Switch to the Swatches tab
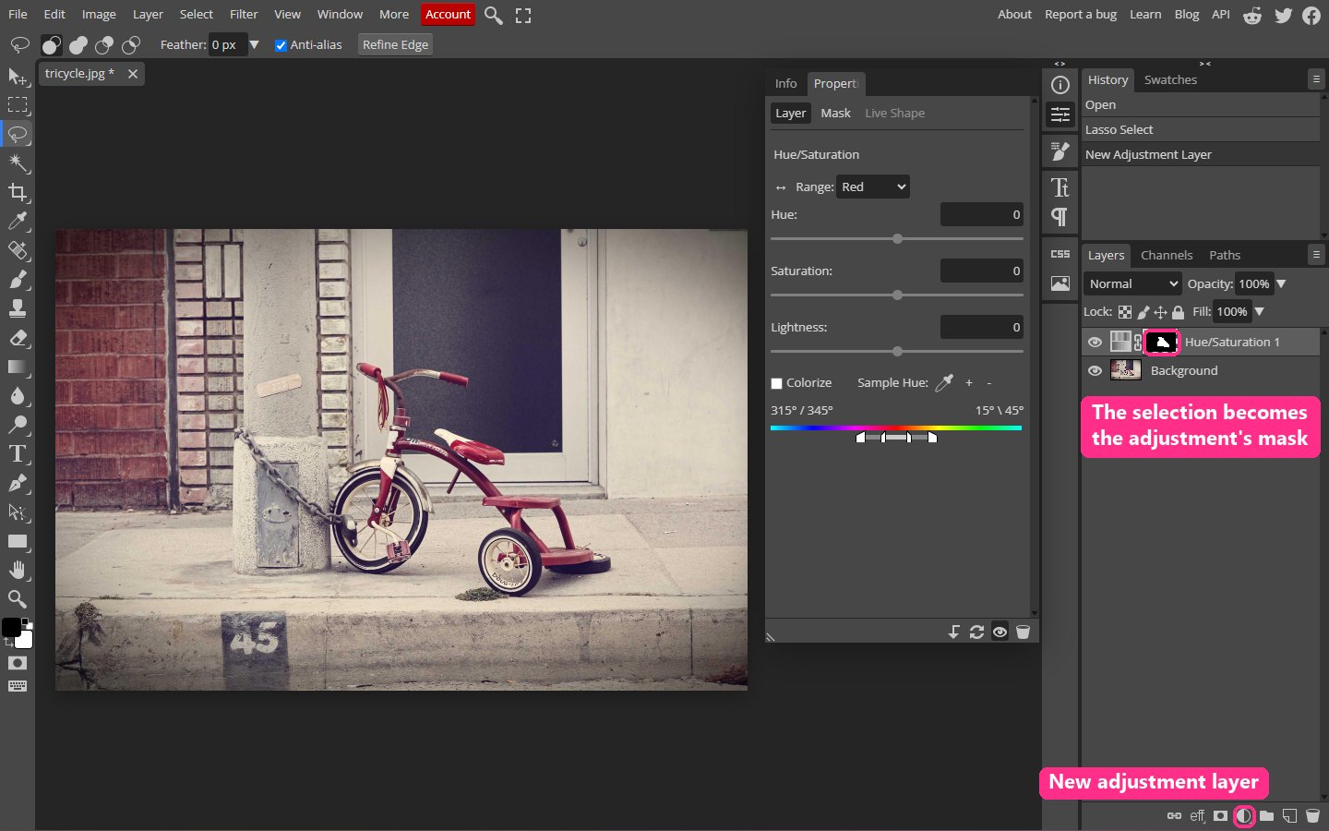Image resolution: width=1329 pixels, height=831 pixels. [1170, 79]
